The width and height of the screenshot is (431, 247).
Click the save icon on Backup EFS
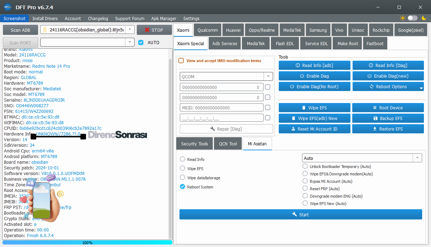pos(375,118)
